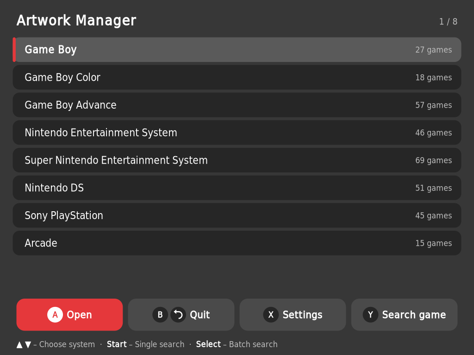Open Settings with the X button

point(293,314)
